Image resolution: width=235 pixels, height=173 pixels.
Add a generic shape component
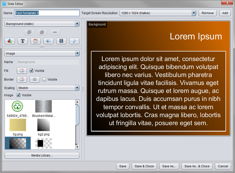point(10,41)
